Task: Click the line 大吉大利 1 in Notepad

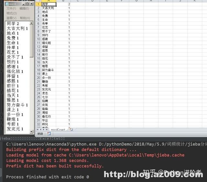Action: click(x=17, y=28)
